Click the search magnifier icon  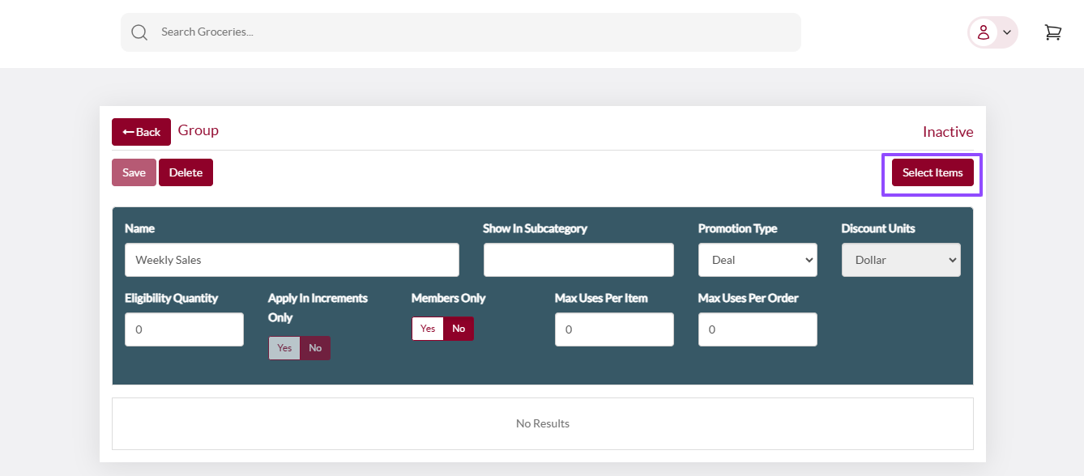click(139, 32)
